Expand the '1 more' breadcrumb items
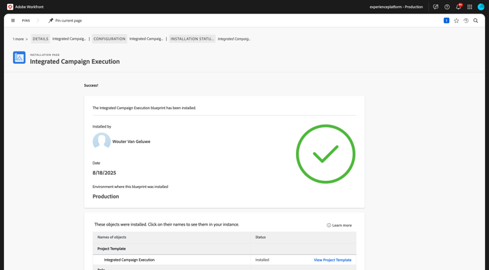This screenshot has height=270, width=489. (20, 39)
